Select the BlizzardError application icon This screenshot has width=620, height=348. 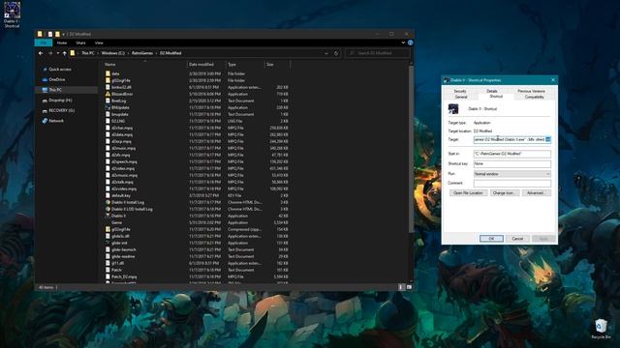tap(108, 94)
